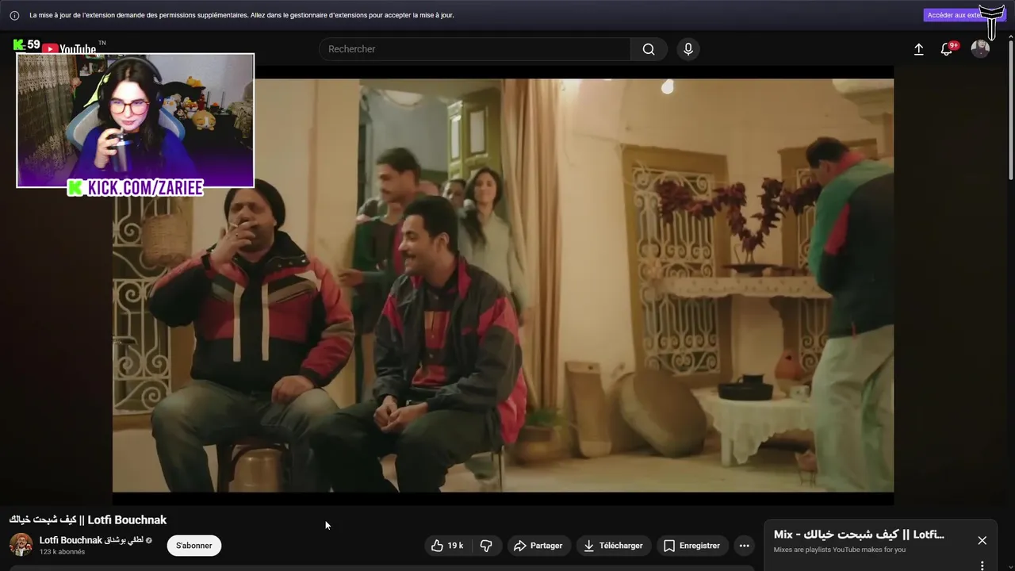
Task: Click the Partager share button
Action: tap(538, 546)
